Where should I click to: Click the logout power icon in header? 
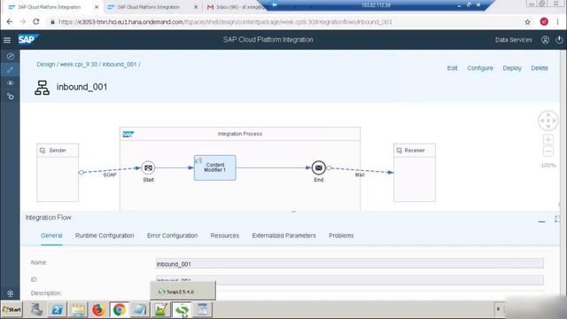[559, 40]
